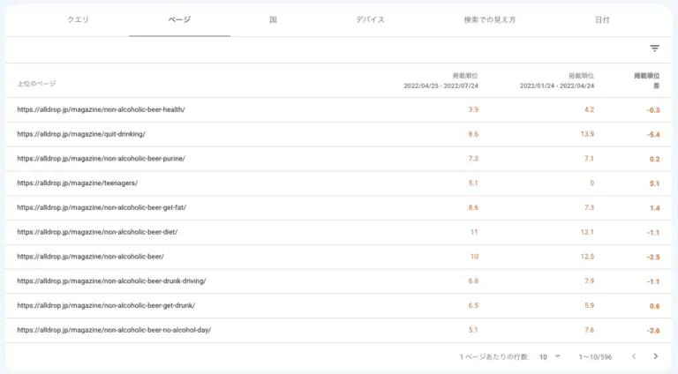The width and height of the screenshot is (678, 374).
Task: Open the table filter icon
Action: click(655, 49)
